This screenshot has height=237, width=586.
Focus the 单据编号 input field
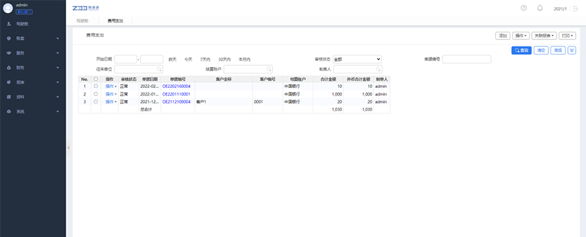pyautogui.click(x=466, y=59)
